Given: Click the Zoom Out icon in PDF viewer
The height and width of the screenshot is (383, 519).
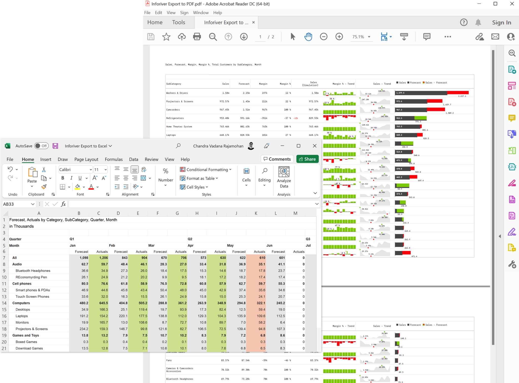Looking at the screenshot, I should (324, 37).
